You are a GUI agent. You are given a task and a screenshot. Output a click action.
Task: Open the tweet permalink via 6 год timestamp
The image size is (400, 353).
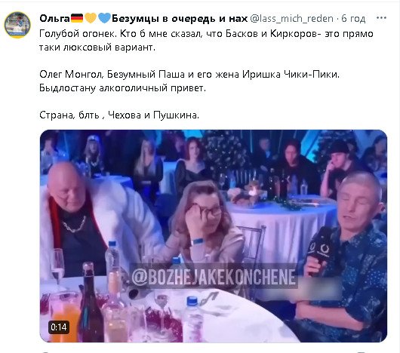[353, 19]
